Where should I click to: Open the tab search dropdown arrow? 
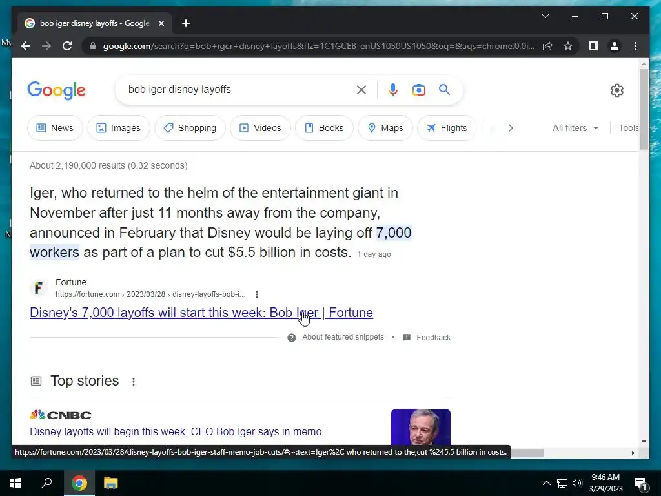pos(545,16)
